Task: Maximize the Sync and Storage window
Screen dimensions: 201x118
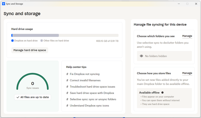Action: click(187, 4)
